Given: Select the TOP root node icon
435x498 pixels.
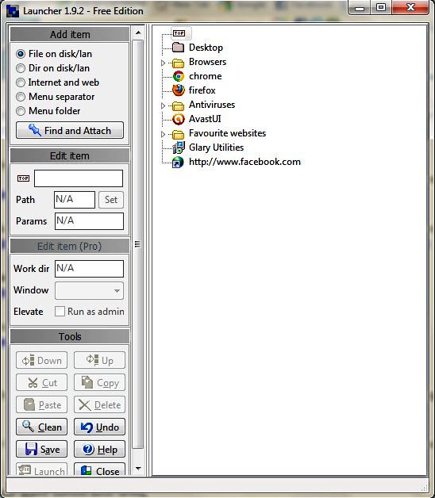Looking at the screenshot, I should [x=179, y=33].
